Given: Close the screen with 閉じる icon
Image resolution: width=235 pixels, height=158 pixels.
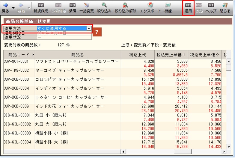Looking at the screenshot, I should [225, 5].
